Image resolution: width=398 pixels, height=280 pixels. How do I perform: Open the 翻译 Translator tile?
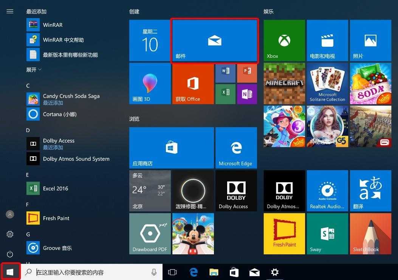coord(370,191)
